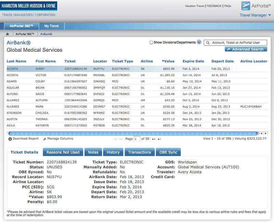Click the AirPortal airplane logo icon
274x222 pixels.
[246, 6]
